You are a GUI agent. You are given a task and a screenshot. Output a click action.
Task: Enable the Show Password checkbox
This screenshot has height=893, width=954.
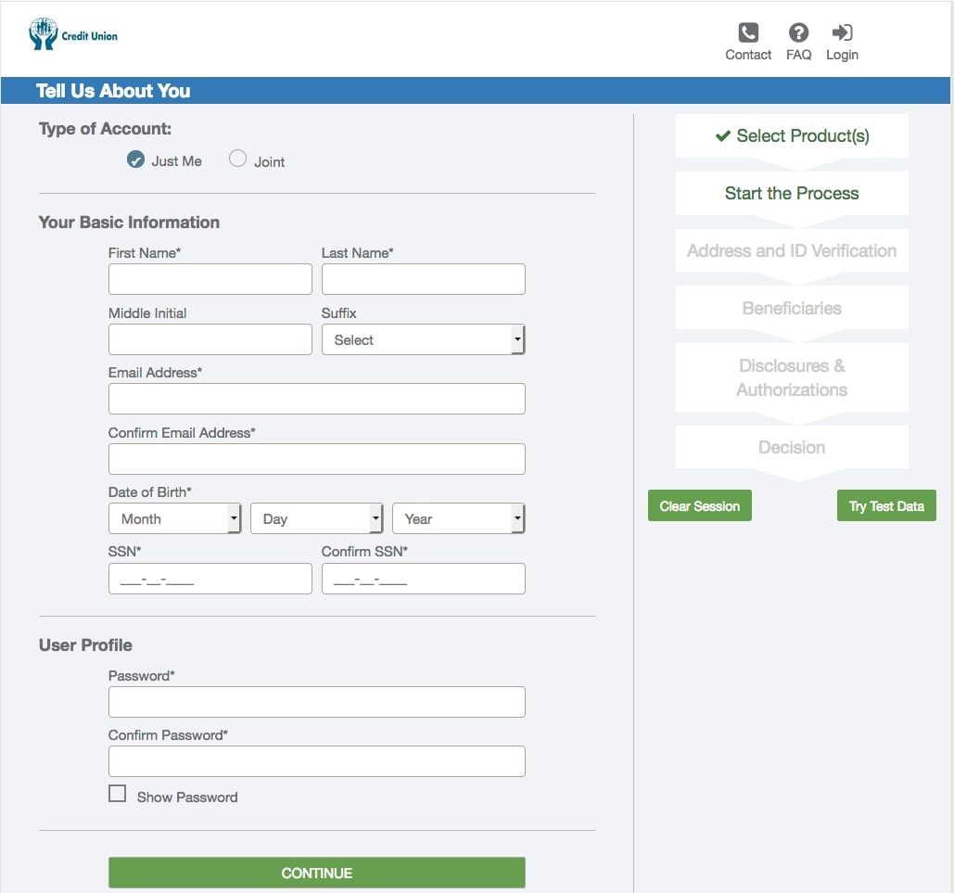(118, 794)
